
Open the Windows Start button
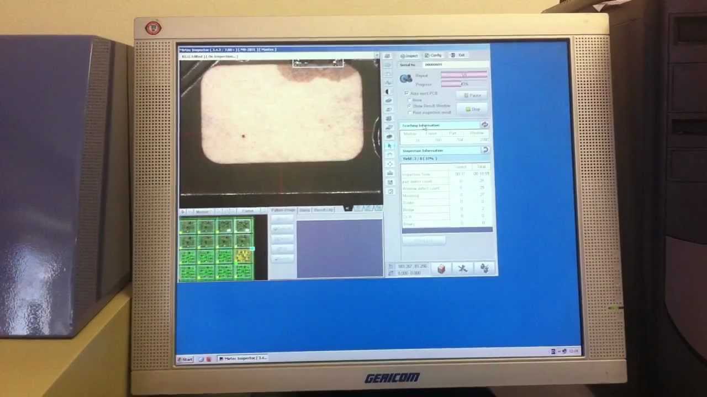185,359
